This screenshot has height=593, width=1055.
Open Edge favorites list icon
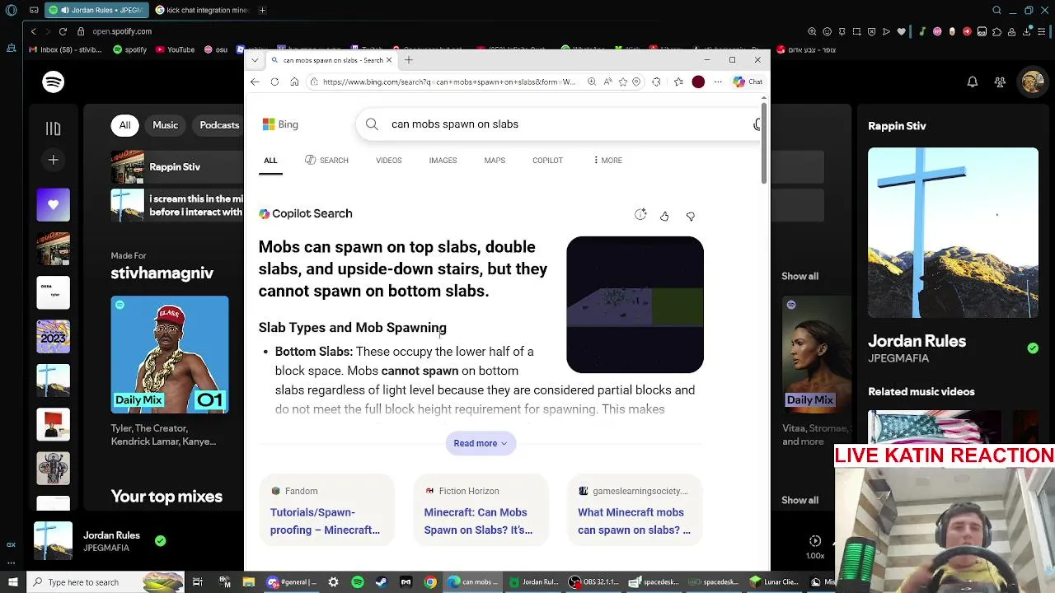(x=678, y=82)
